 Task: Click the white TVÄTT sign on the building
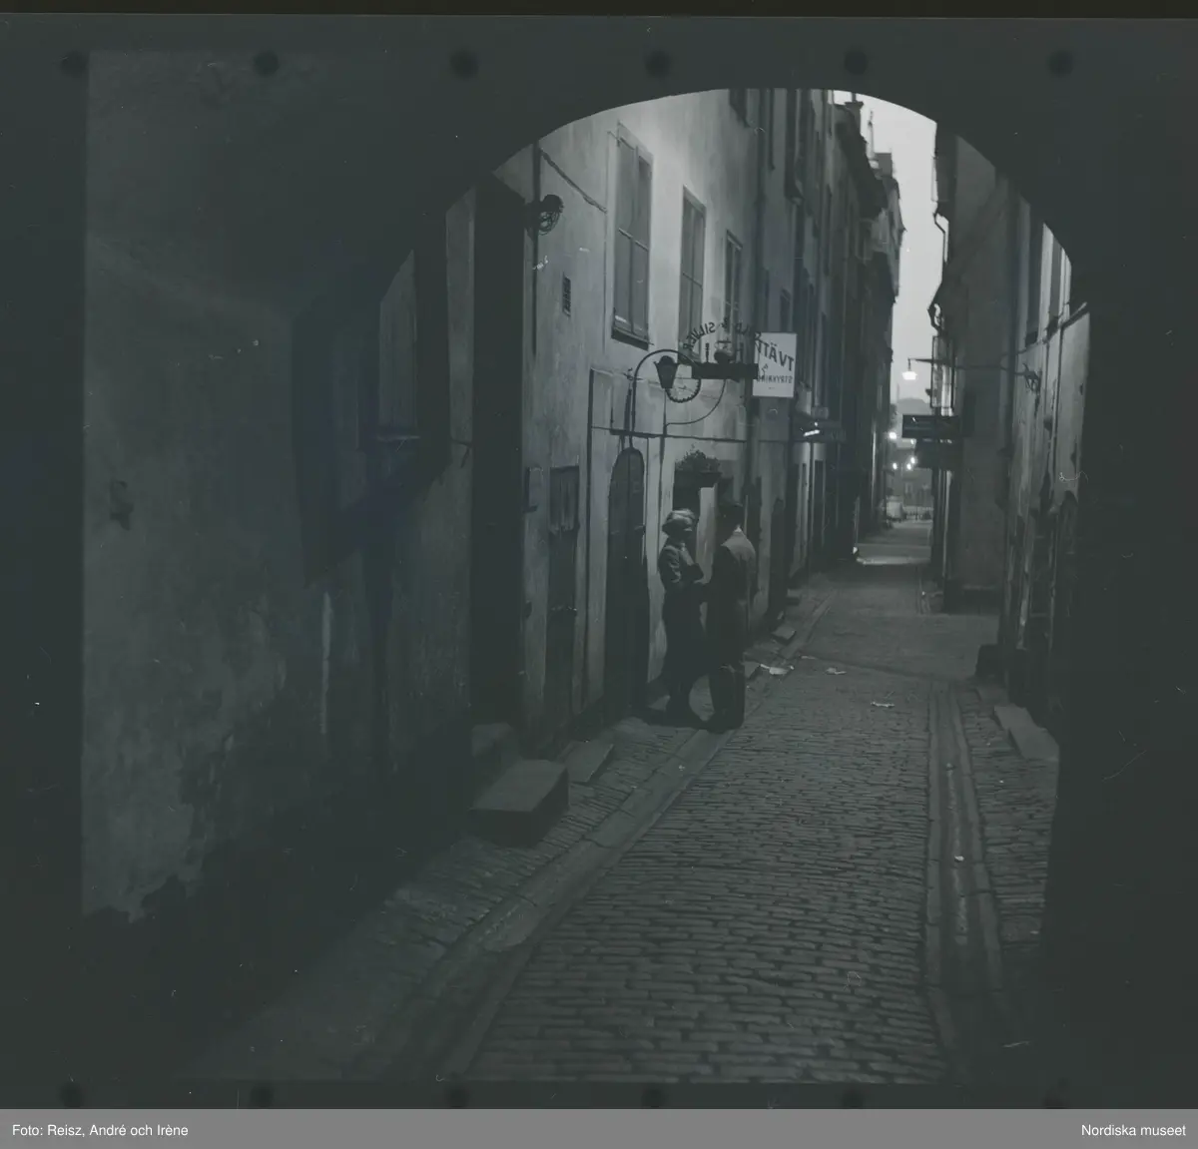[x=774, y=365]
